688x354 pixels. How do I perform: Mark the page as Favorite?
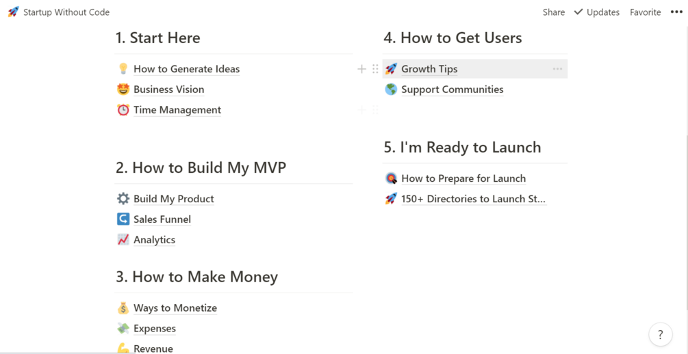(645, 12)
